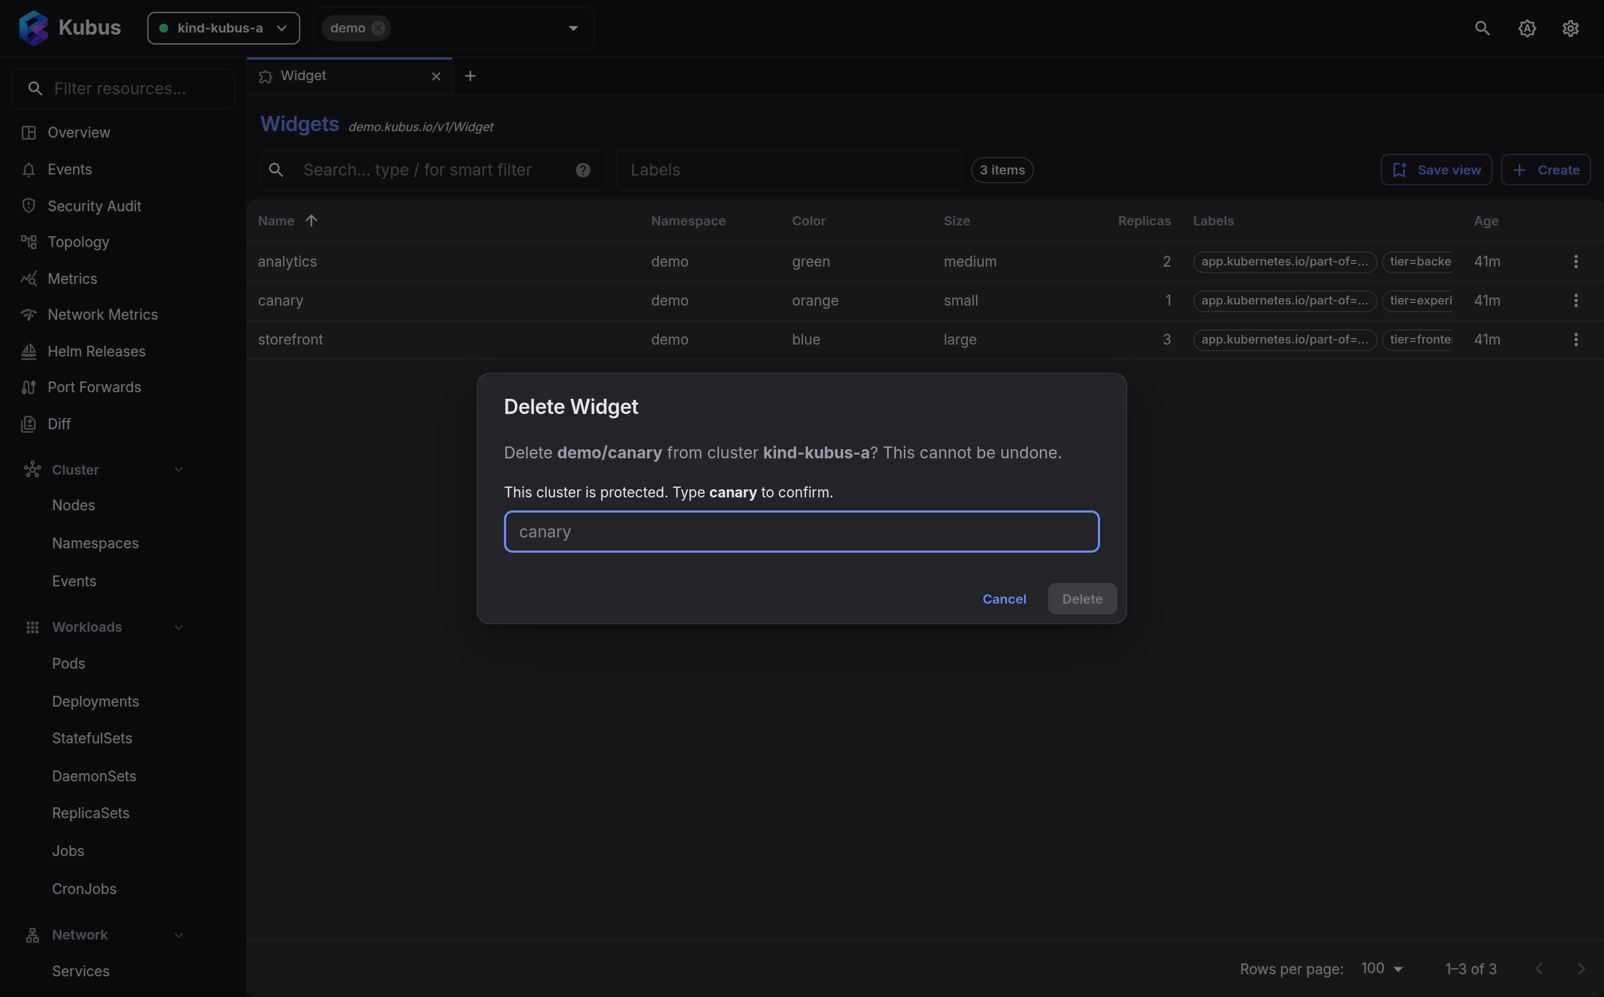
Task: Click the storefront widget name
Action: [291, 340]
